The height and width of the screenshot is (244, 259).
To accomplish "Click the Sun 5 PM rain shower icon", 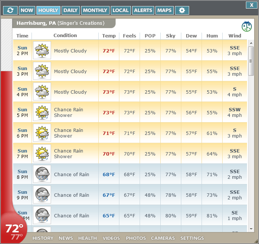I will click(x=42, y=112).
